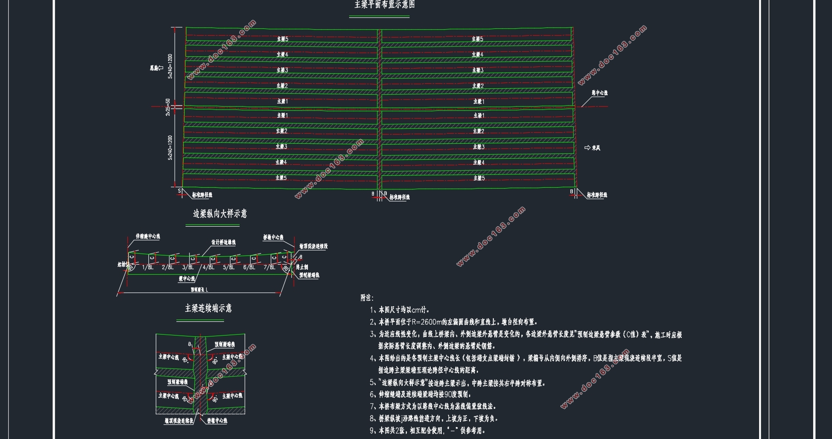
Task: Click the 附注: notes heading
Action: [x=367, y=298]
